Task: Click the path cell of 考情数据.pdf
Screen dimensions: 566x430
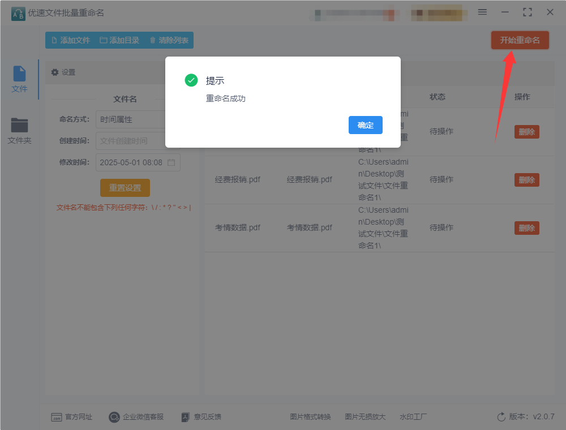Action: click(383, 227)
